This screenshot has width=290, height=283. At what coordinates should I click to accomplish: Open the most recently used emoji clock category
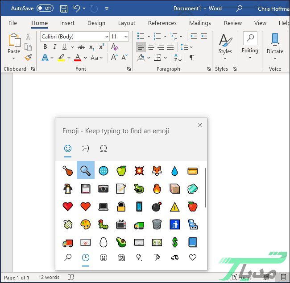point(85,258)
